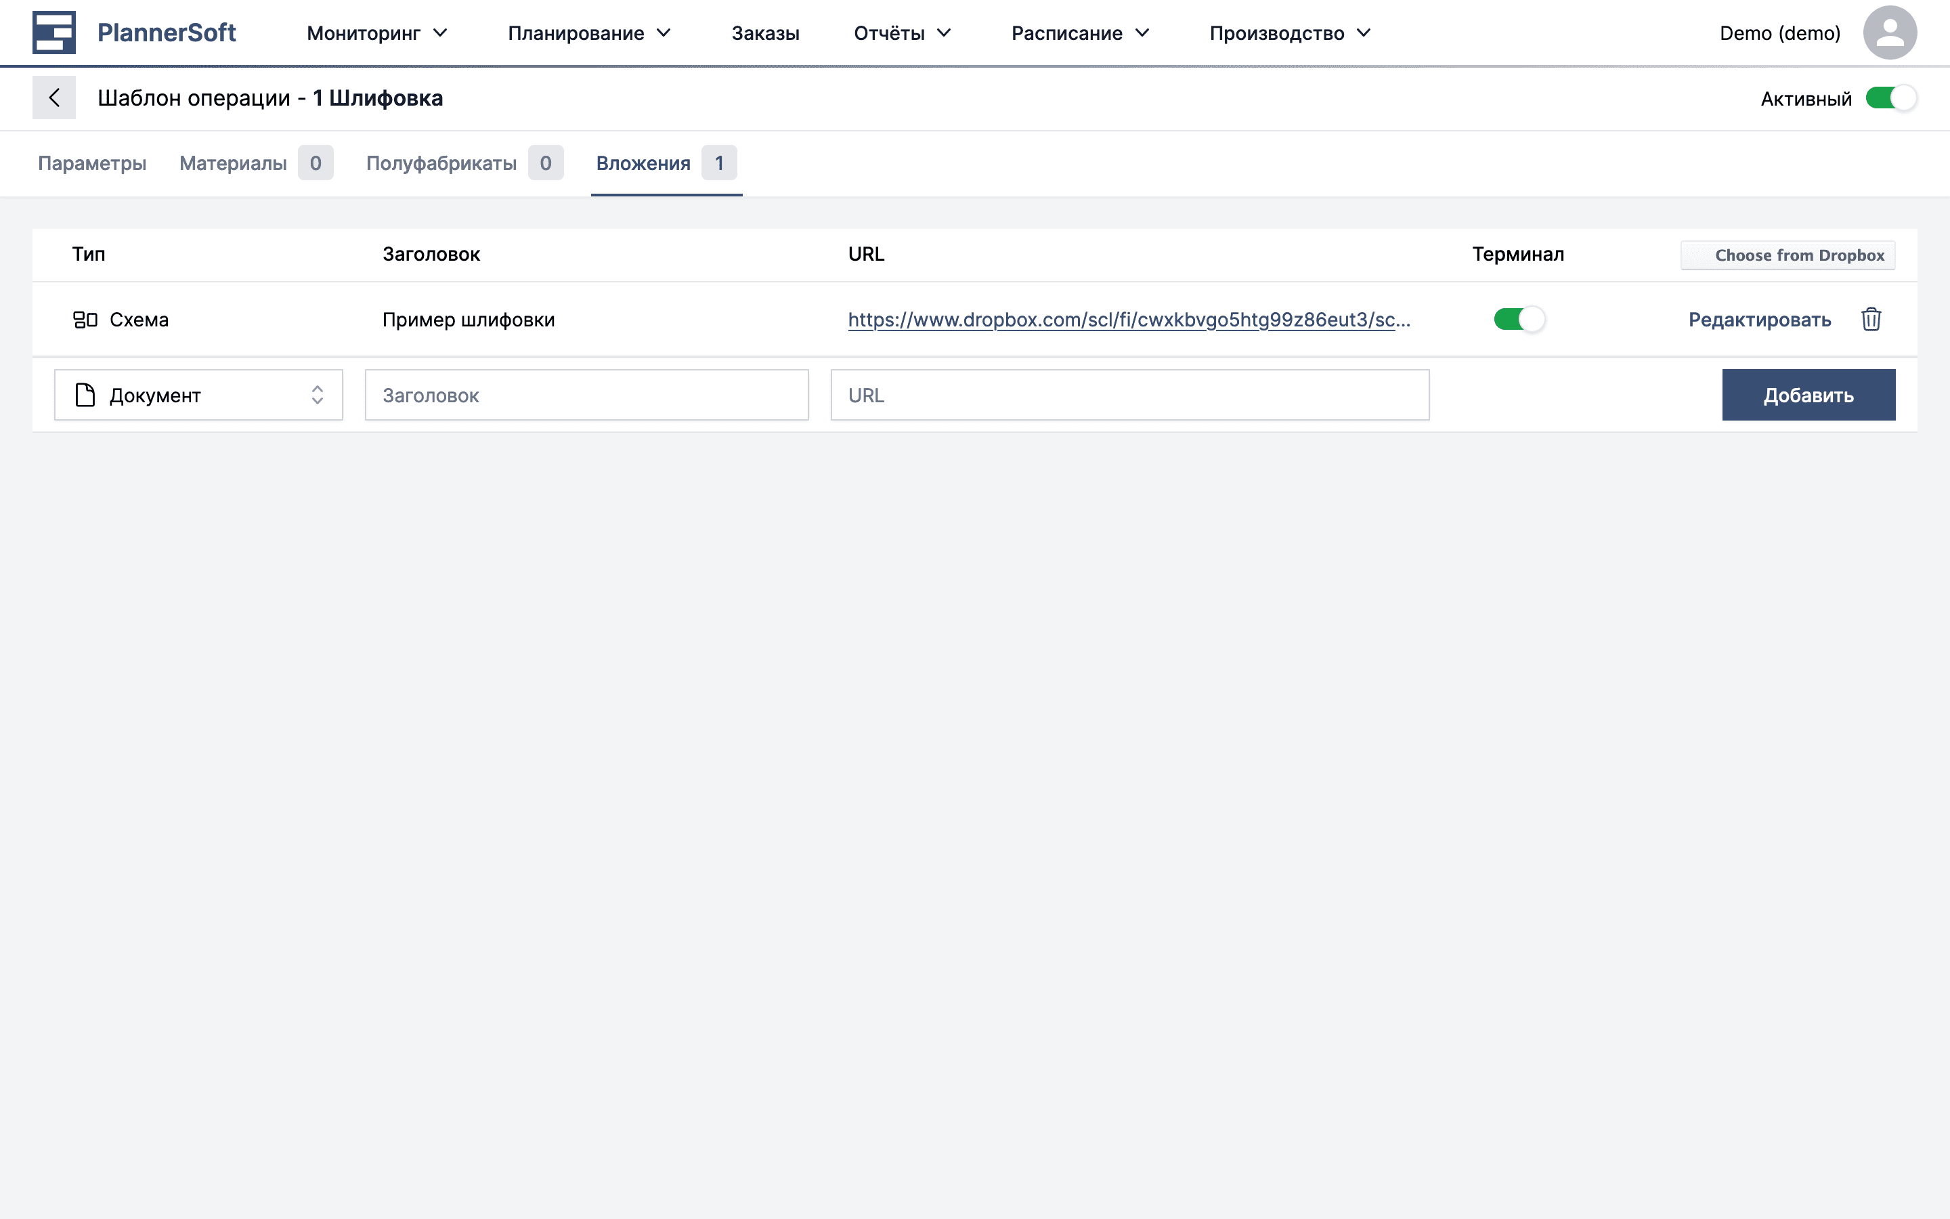Click the document icon in the type selector
The image size is (1950, 1219).
pos(85,395)
